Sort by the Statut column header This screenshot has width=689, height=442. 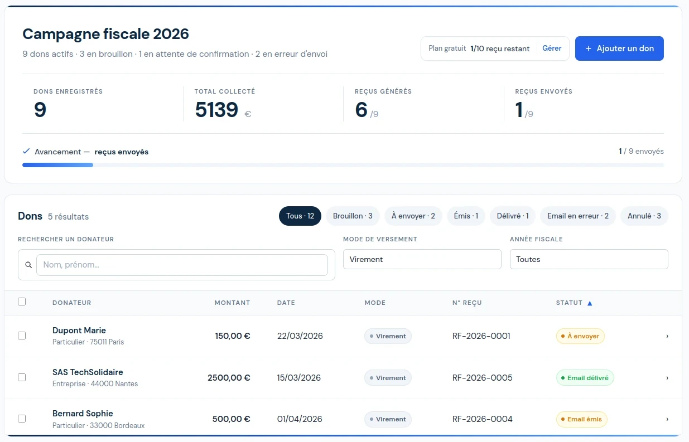574,303
